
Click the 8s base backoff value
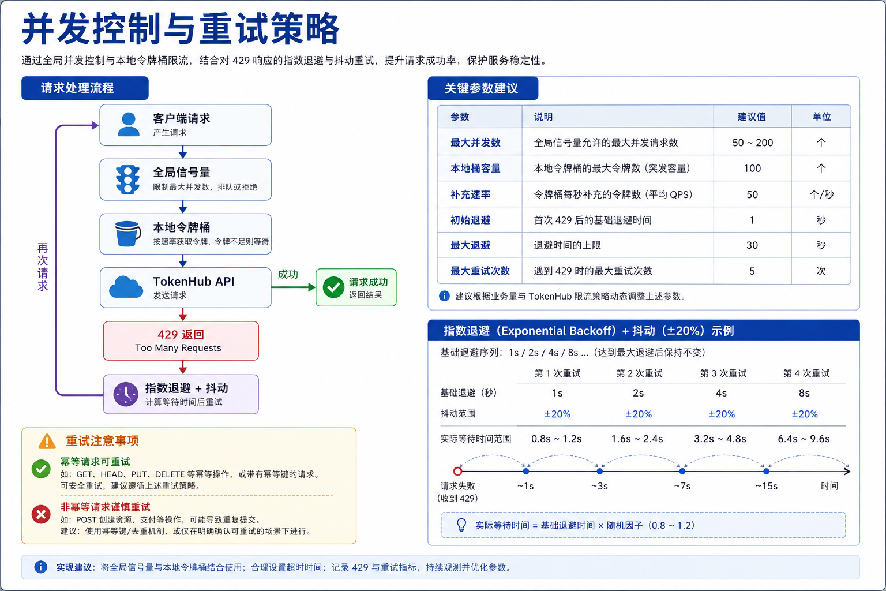[x=804, y=393]
